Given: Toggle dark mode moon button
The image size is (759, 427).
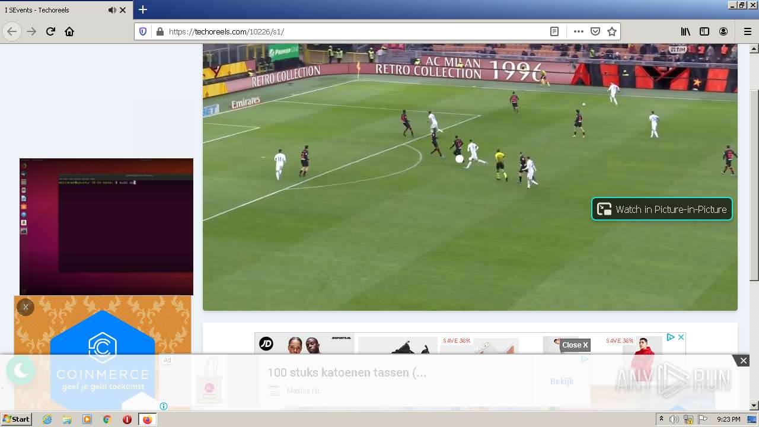Looking at the screenshot, I should [21, 370].
